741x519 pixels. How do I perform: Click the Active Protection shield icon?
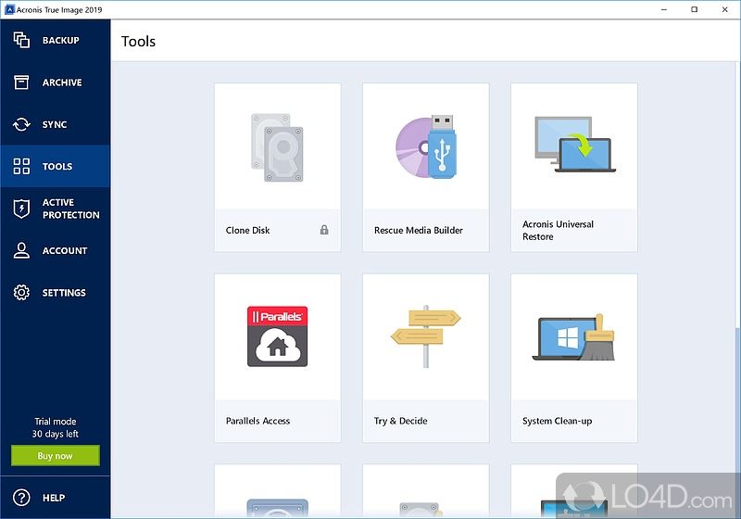tap(21, 209)
